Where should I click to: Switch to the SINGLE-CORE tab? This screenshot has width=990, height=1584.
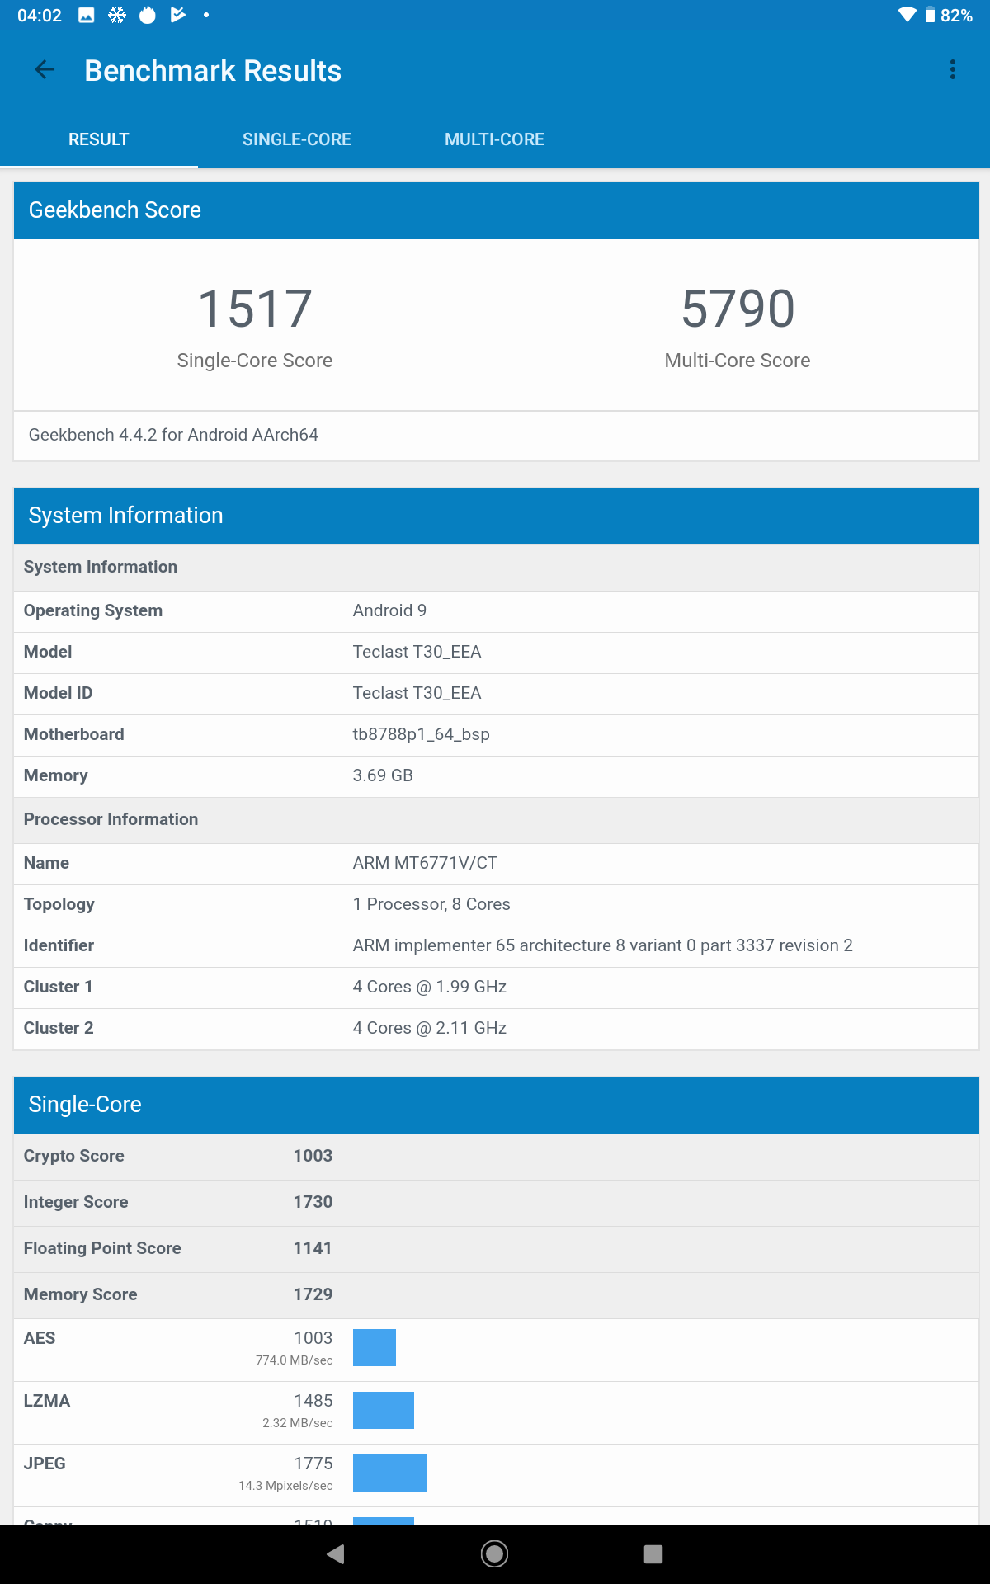(297, 139)
